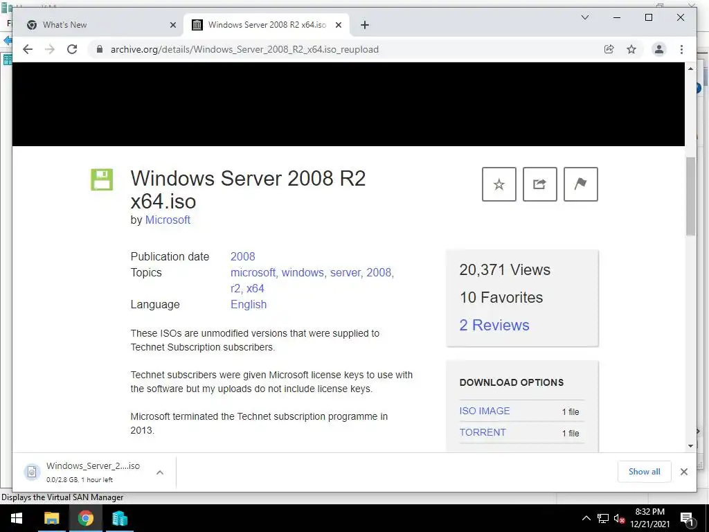Click the forward navigation arrow
709x532 pixels.
click(50, 49)
